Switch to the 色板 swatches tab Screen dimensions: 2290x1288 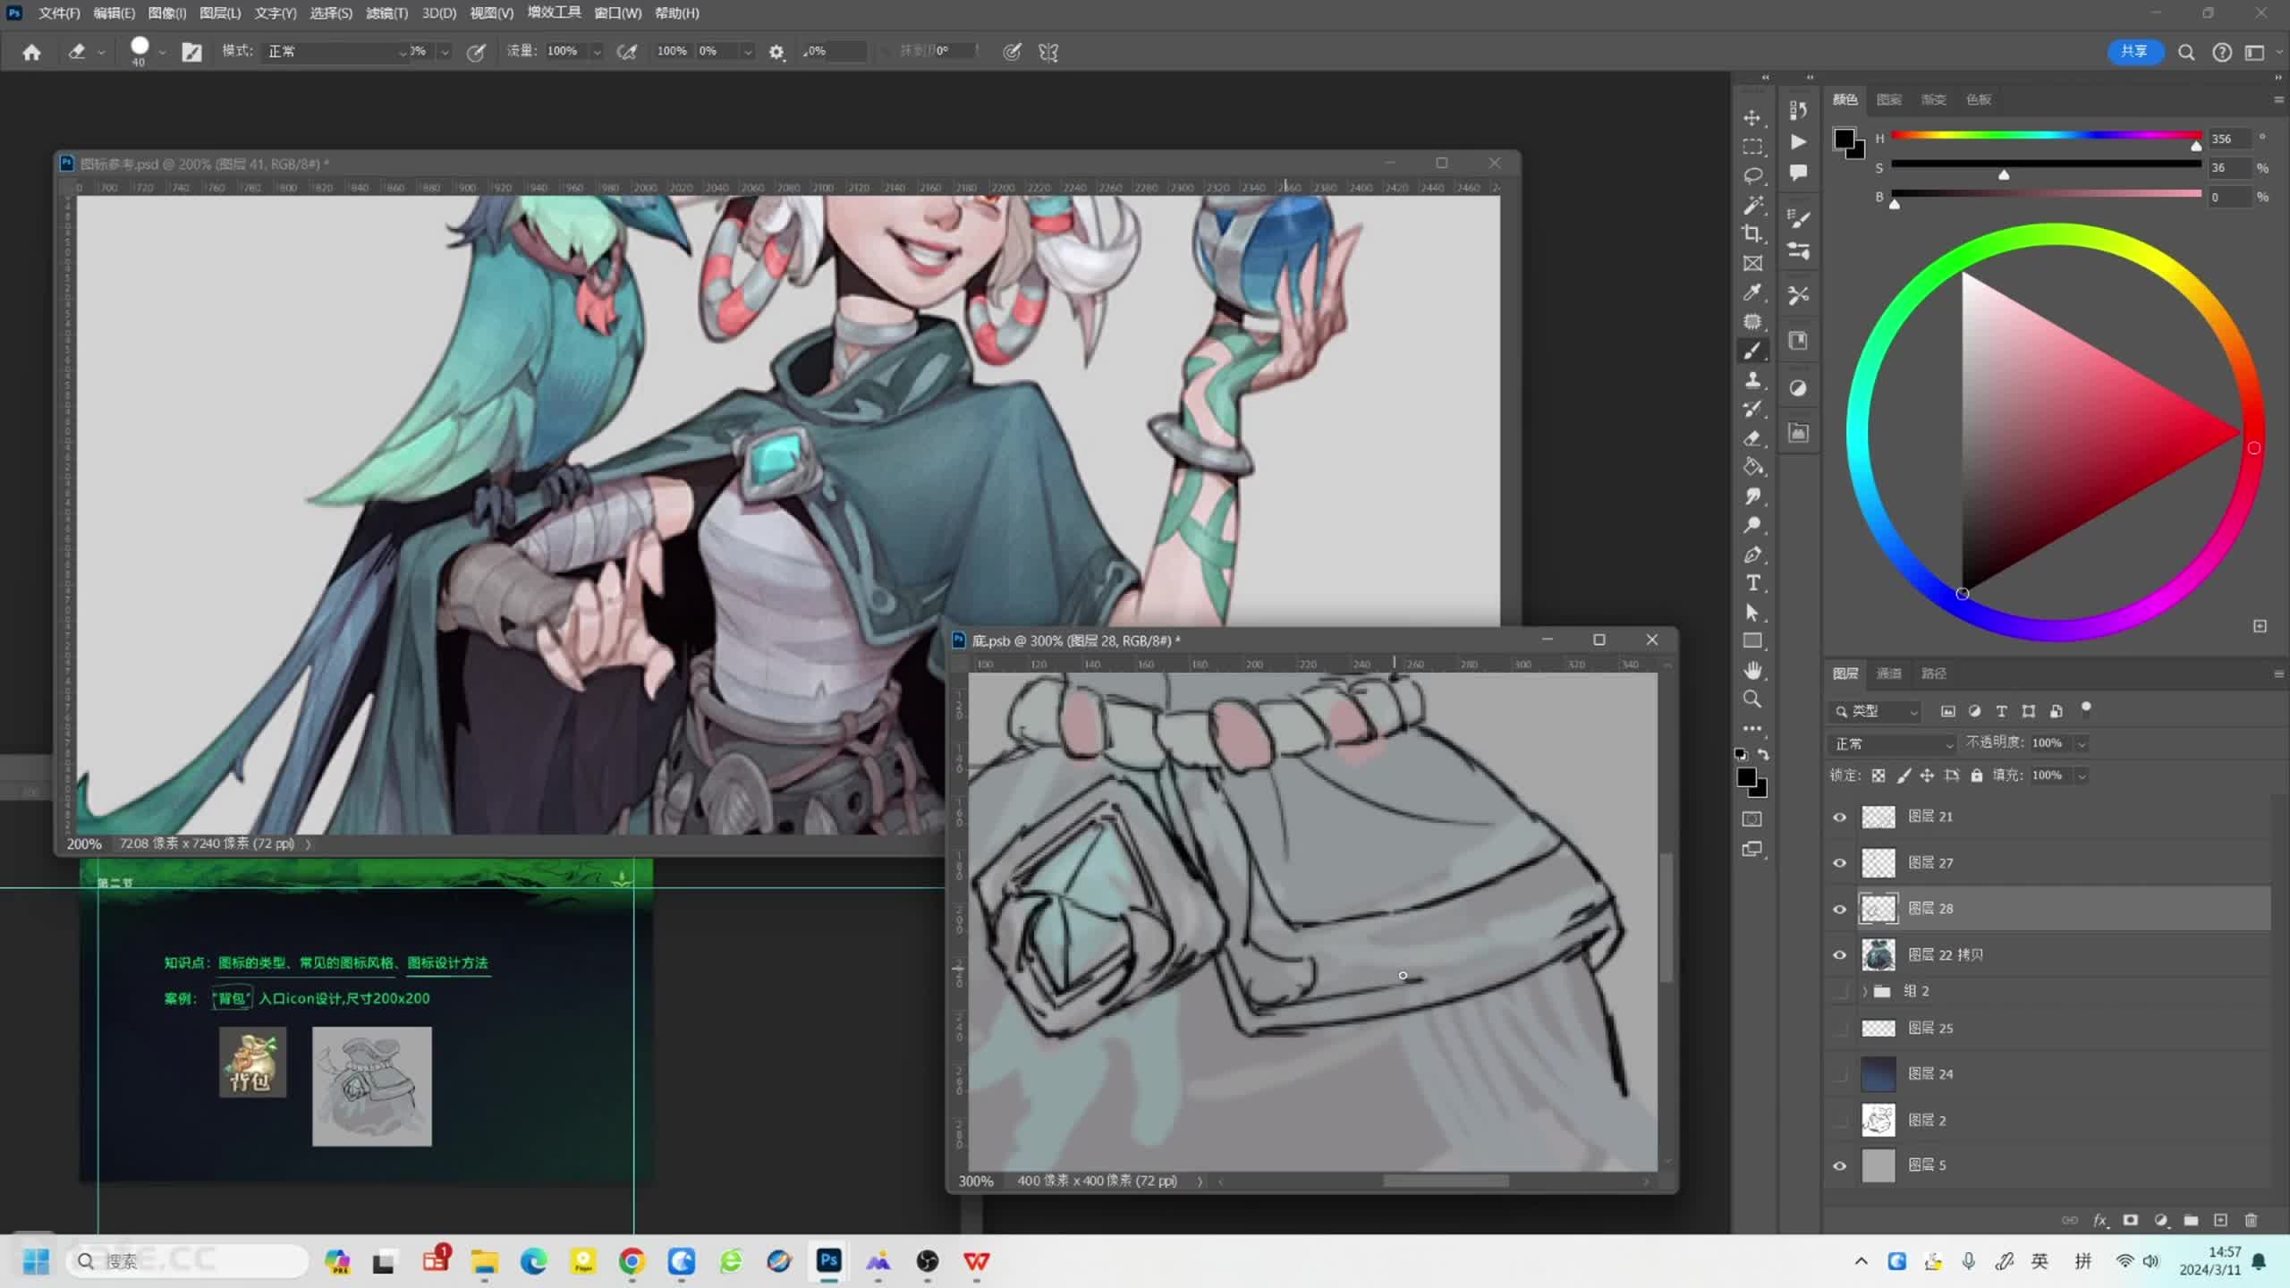click(x=1978, y=99)
